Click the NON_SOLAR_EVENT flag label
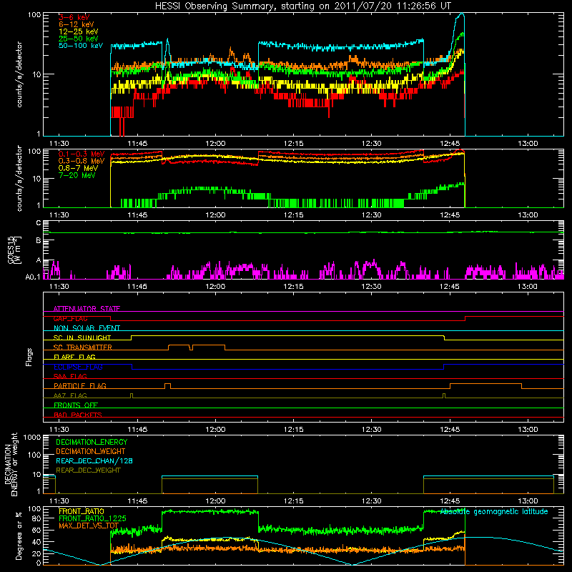 point(87,328)
